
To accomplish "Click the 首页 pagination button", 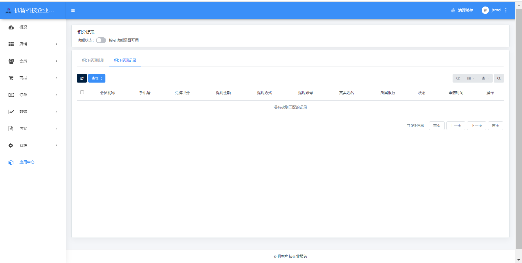I will point(437,126).
